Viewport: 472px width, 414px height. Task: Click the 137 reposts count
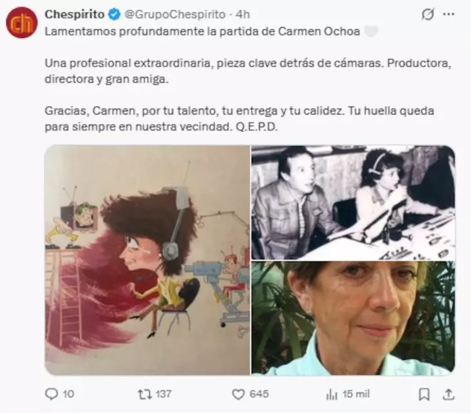(x=164, y=394)
